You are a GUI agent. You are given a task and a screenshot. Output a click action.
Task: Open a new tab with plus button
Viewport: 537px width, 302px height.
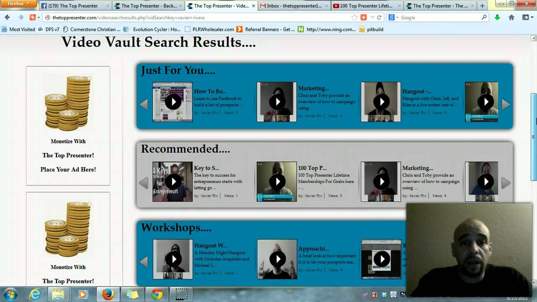(x=482, y=6)
